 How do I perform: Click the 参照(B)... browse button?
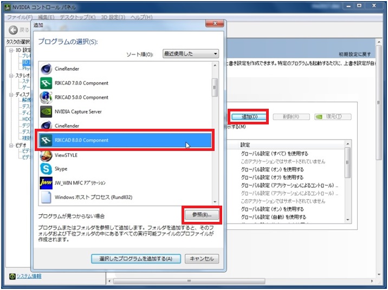[x=202, y=215]
